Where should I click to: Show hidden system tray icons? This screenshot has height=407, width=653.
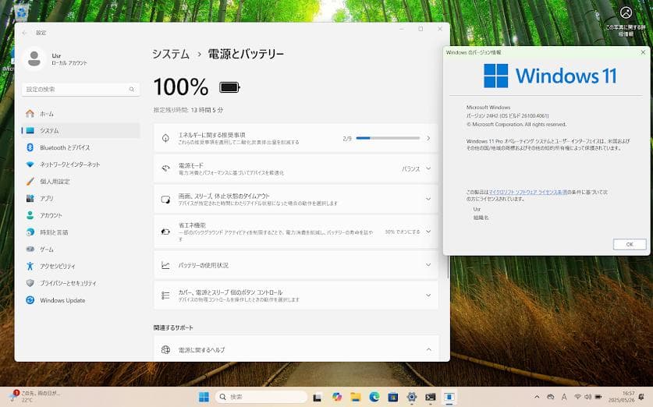537,397
